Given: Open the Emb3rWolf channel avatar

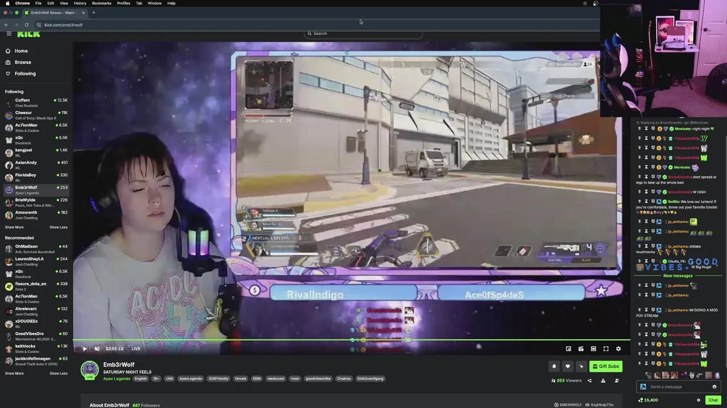Looking at the screenshot, I should (89, 370).
